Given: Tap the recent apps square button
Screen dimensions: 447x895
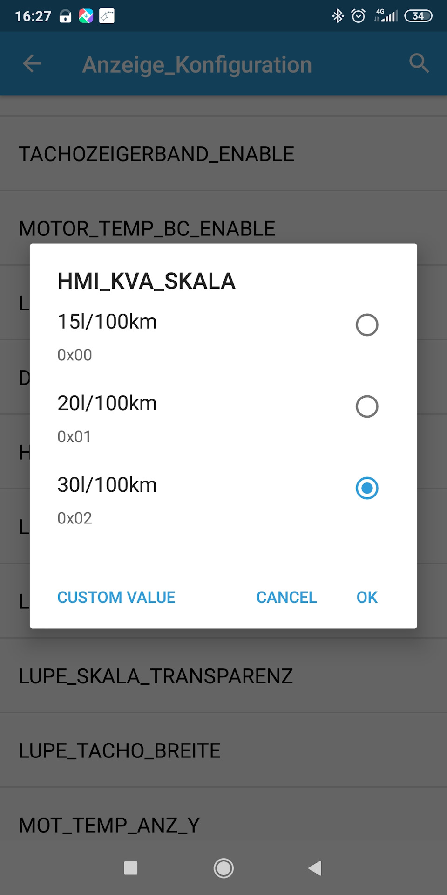Looking at the screenshot, I should pyautogui.click(x=131, y=868).
